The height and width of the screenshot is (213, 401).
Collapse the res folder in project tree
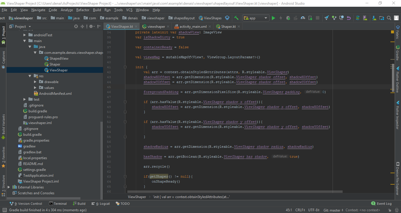pos(30,76)
